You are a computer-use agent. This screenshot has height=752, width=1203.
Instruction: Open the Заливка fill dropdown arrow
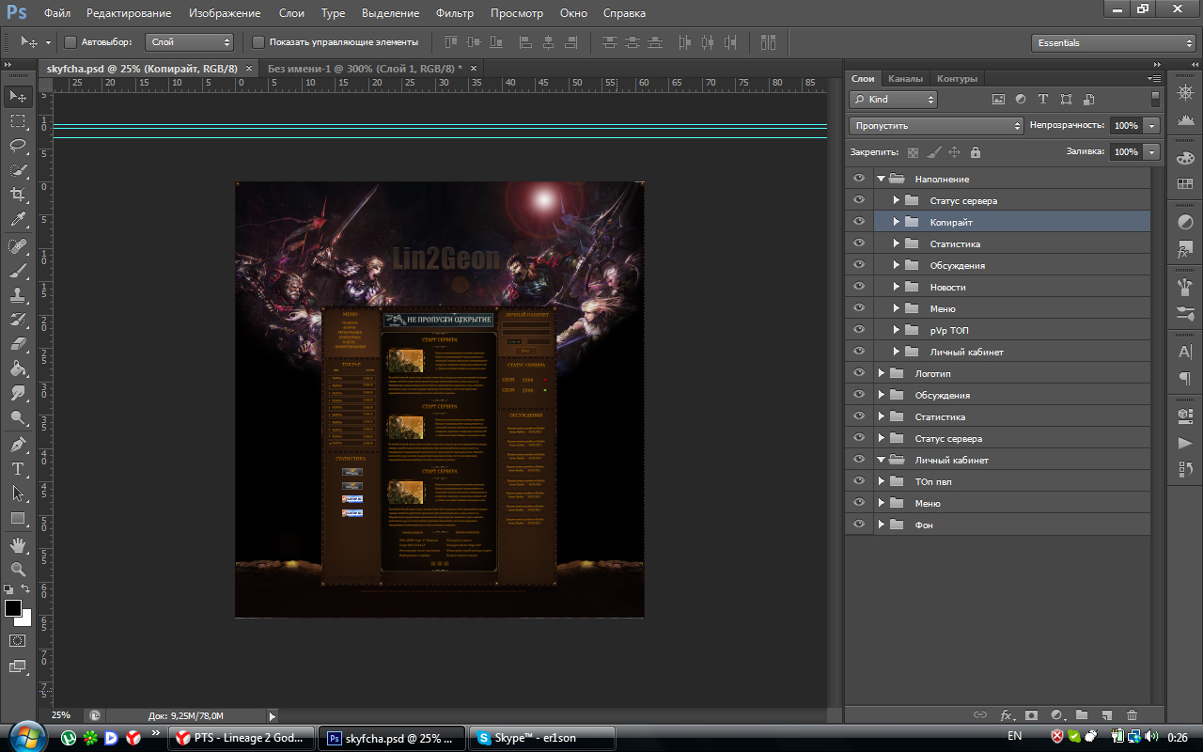[1152, 151]
